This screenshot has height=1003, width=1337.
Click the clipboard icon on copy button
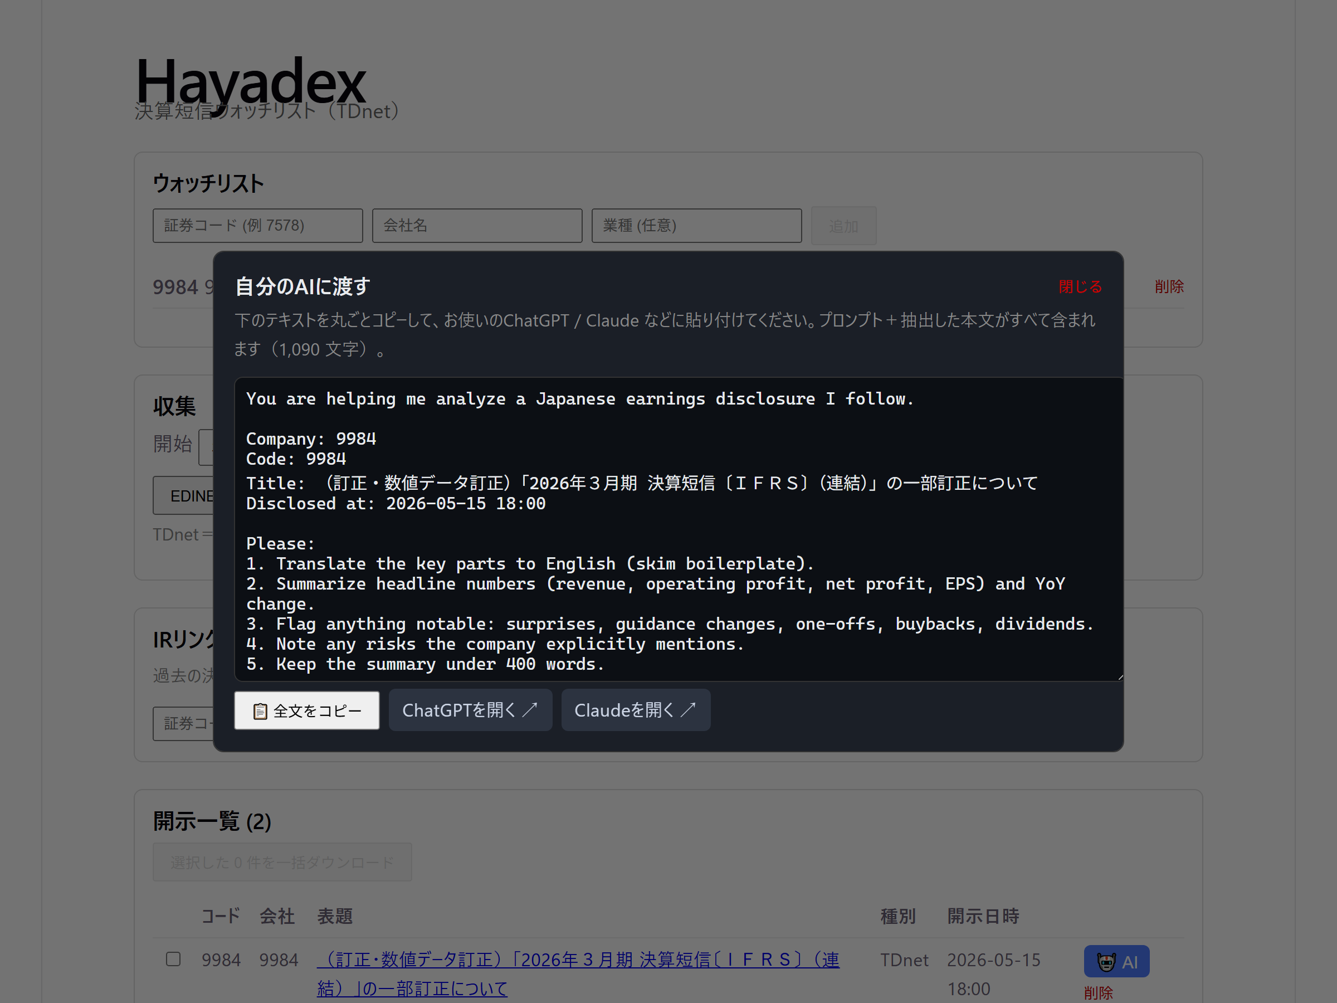pos(260,712)
